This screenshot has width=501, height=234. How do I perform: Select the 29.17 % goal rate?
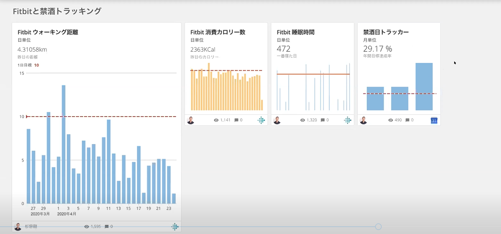tap(377, 49)
